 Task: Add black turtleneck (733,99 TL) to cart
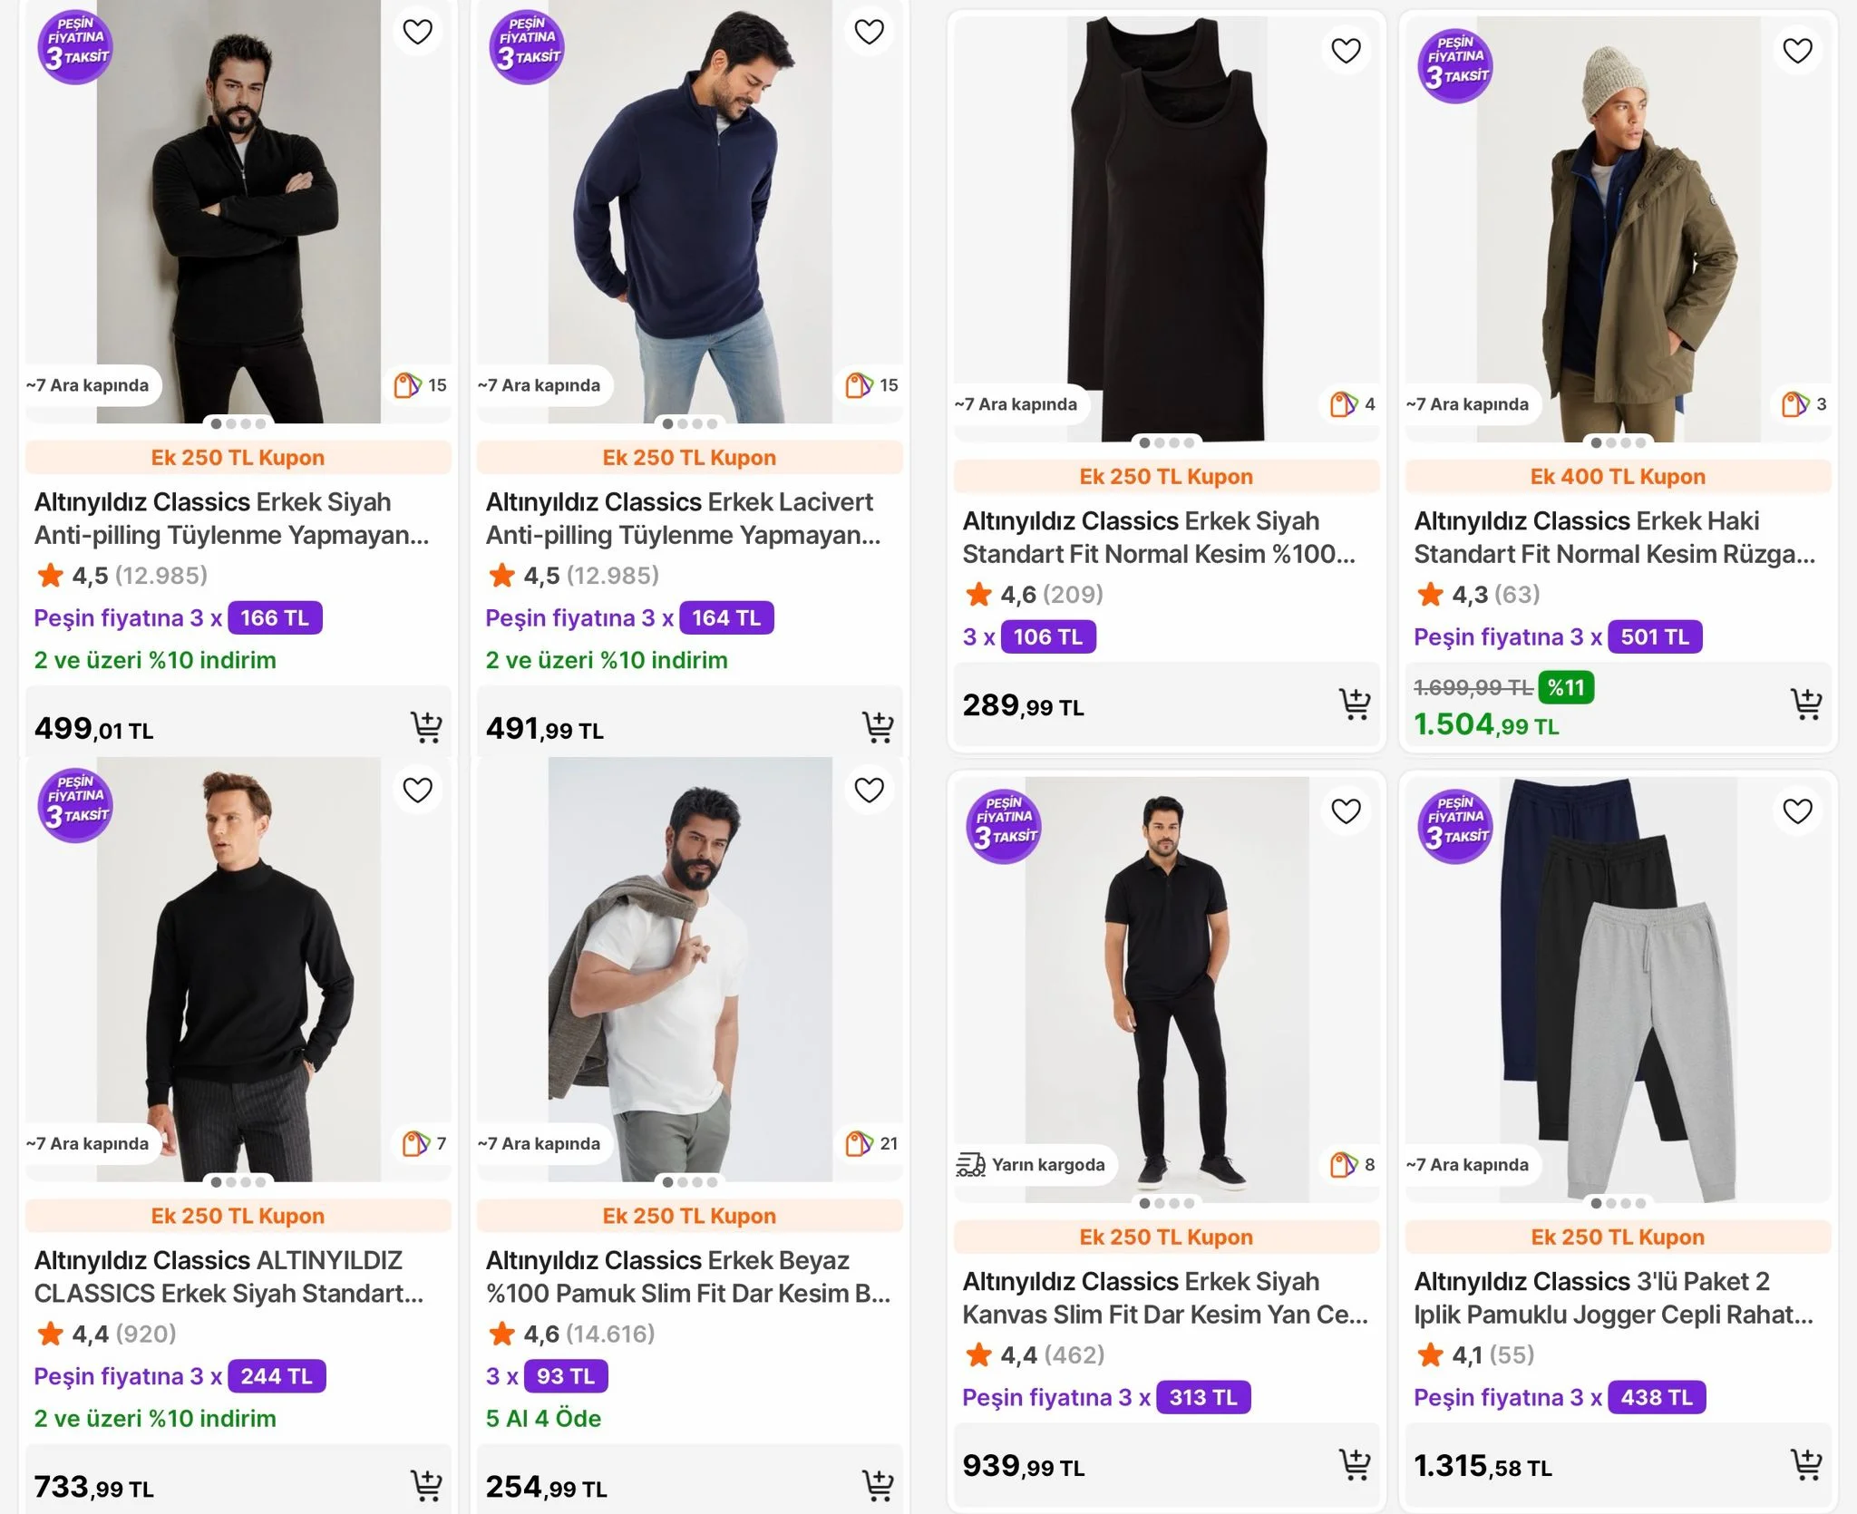[426, 1485]
